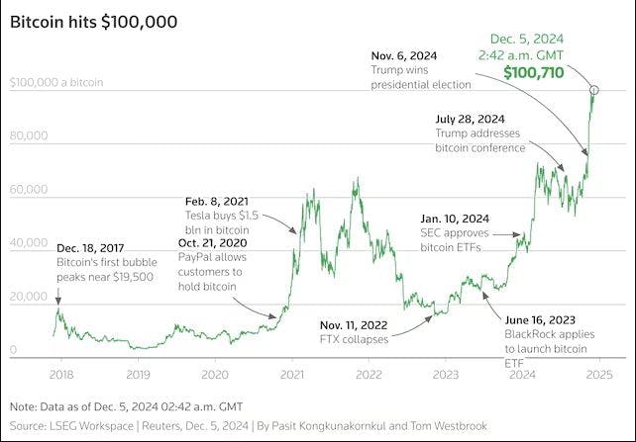636x442 pixels.
Task: Click the 2023 x-axis label
Action: (x=445, y=374)
